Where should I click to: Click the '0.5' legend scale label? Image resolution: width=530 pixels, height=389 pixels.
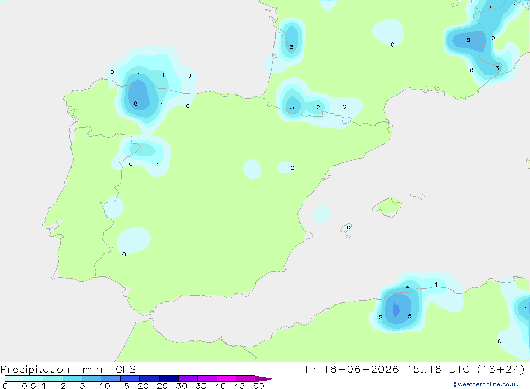coord(29,386)
